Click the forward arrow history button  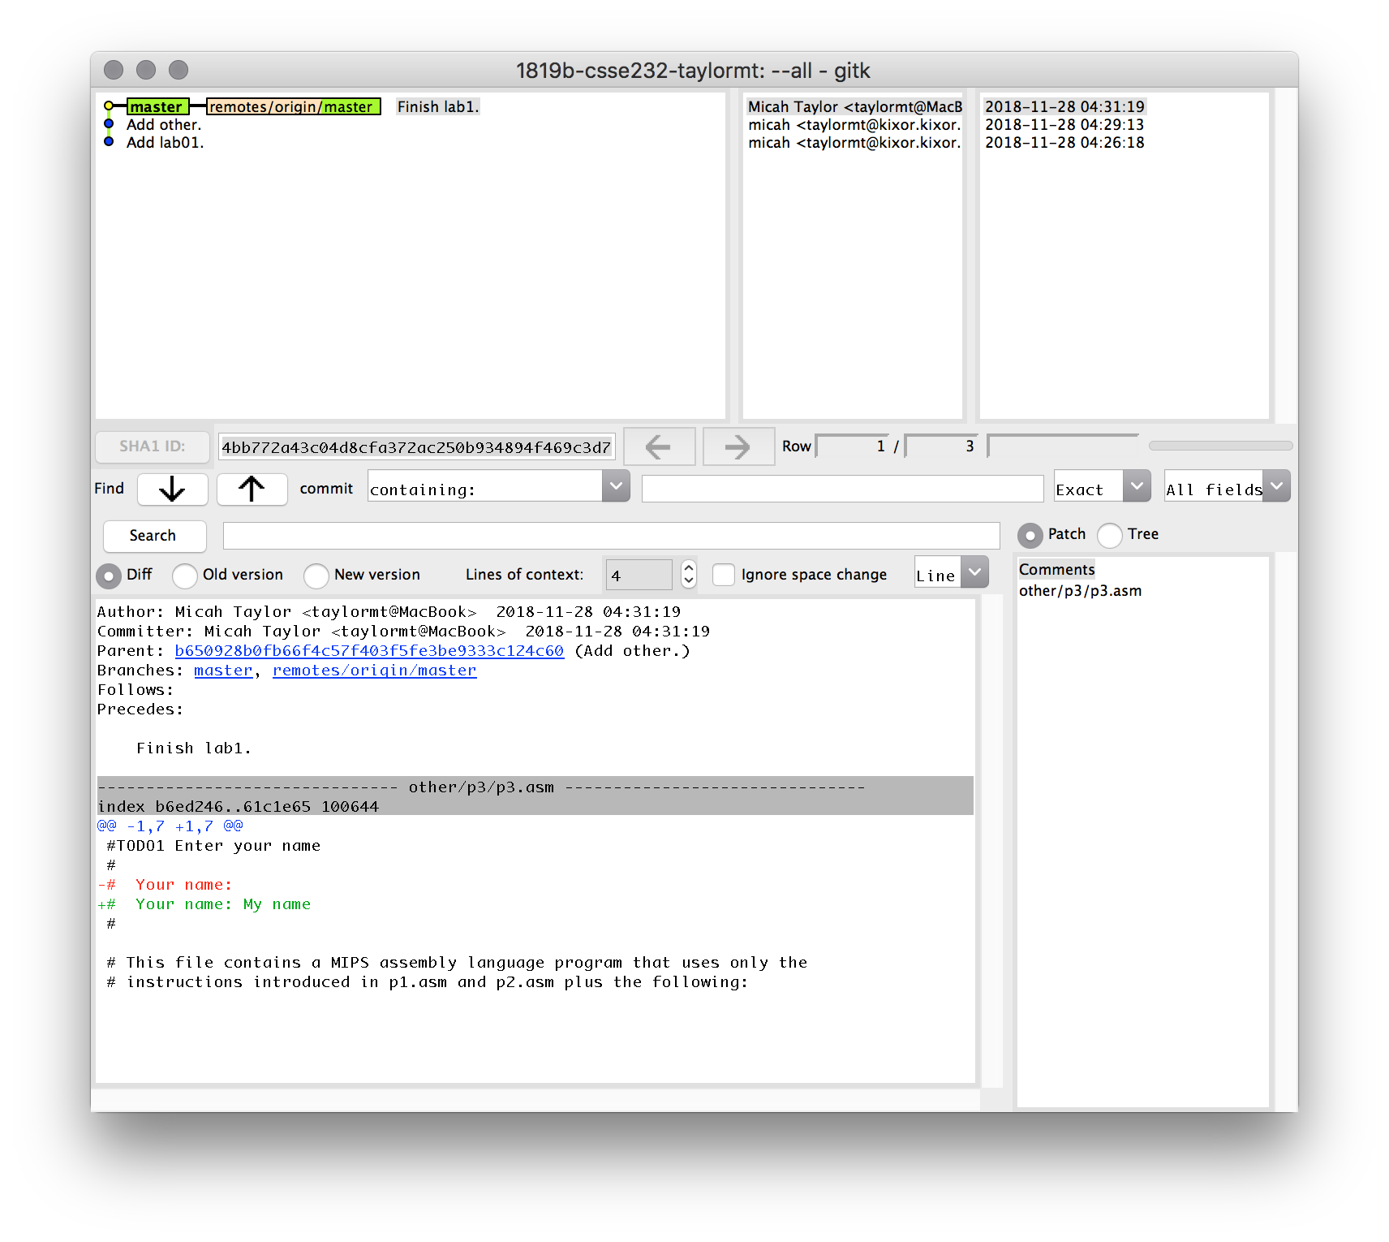coord(738,446)
